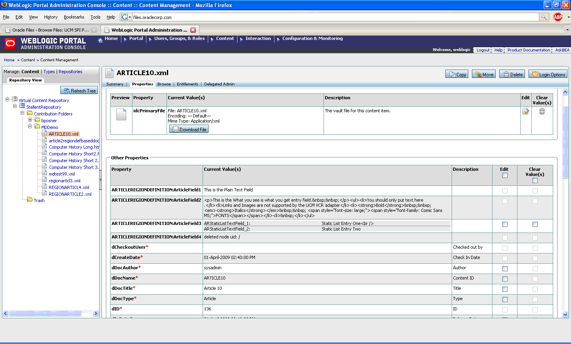Click the Oracle logo in the WebLogic Portal header

(10, 43)
